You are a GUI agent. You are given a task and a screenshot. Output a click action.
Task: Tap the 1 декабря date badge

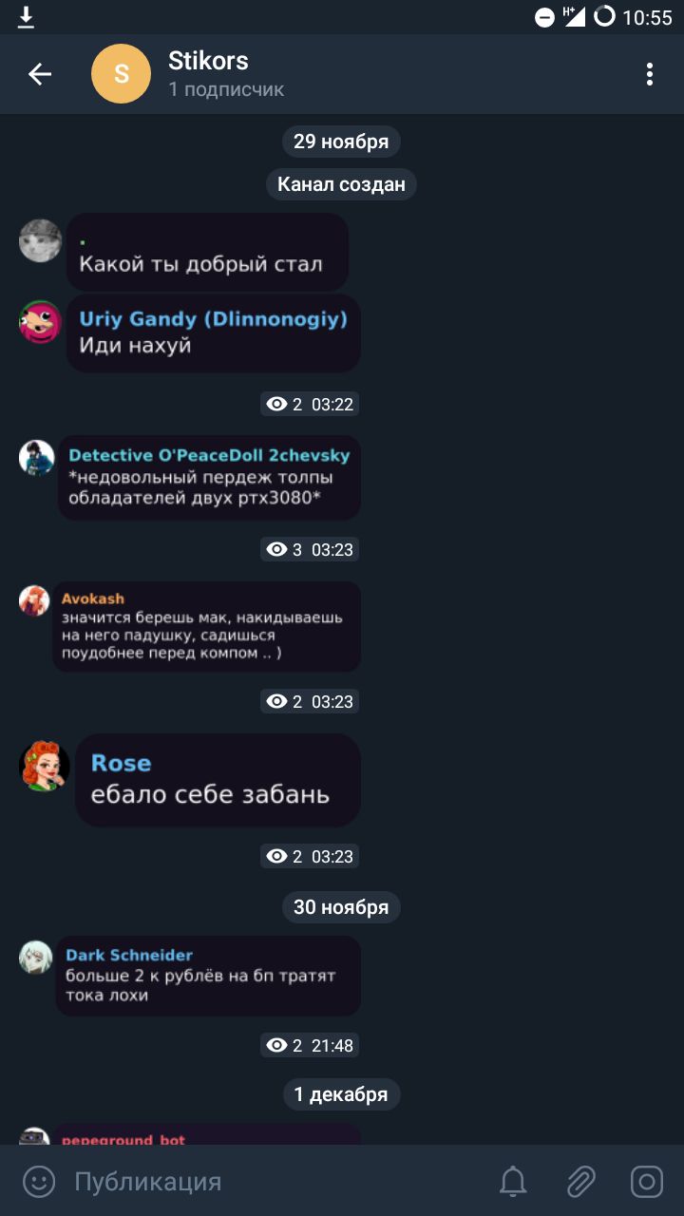coord(341,1094)
